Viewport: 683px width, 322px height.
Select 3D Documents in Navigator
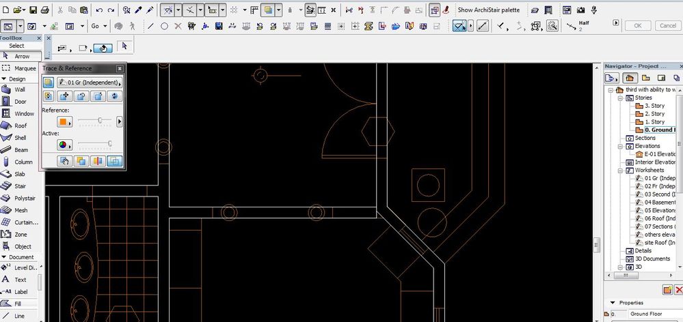[652, 259]
